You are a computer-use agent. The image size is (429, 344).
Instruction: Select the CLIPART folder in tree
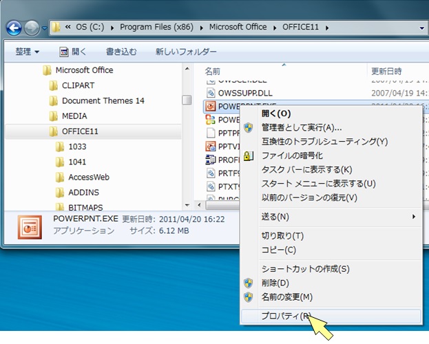(78, 85)
